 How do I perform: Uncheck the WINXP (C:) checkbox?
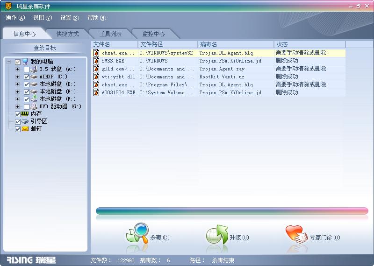pos(27,77)
